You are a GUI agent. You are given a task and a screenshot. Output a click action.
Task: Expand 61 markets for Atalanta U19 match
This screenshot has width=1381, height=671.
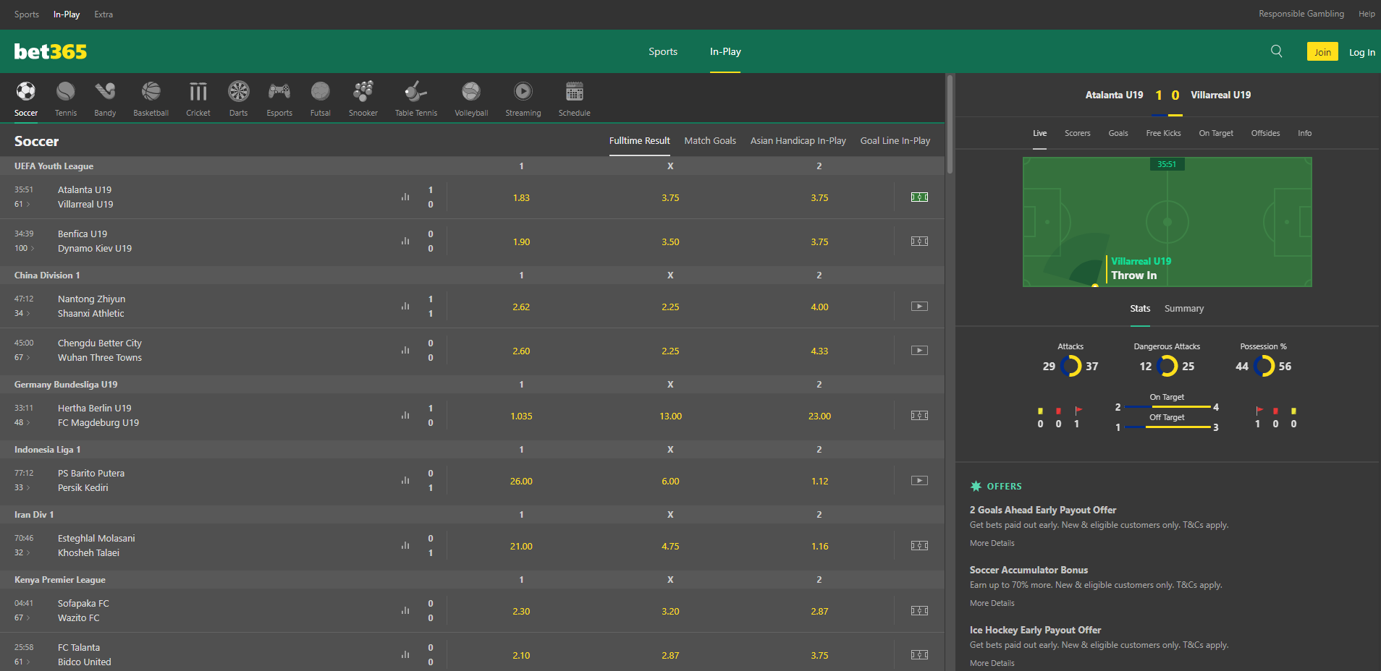(22, 205)
